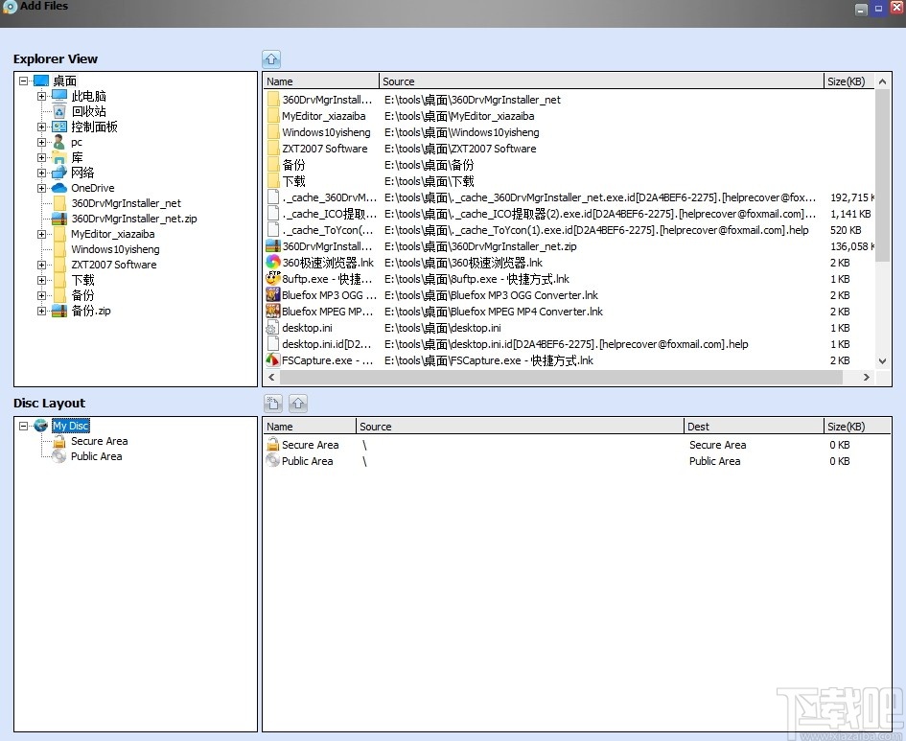Viewport: 906px width, 741px height.
Task: Select the Bluefox MP3 OGG Converter icon
Action: [273, 295]
